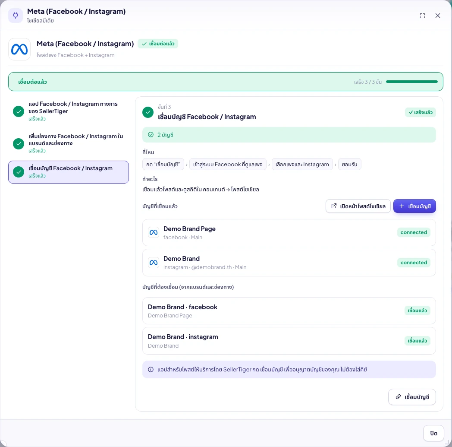Click the plug icon in dialog header
452x447 pixels.
click(x=16, y=15)
